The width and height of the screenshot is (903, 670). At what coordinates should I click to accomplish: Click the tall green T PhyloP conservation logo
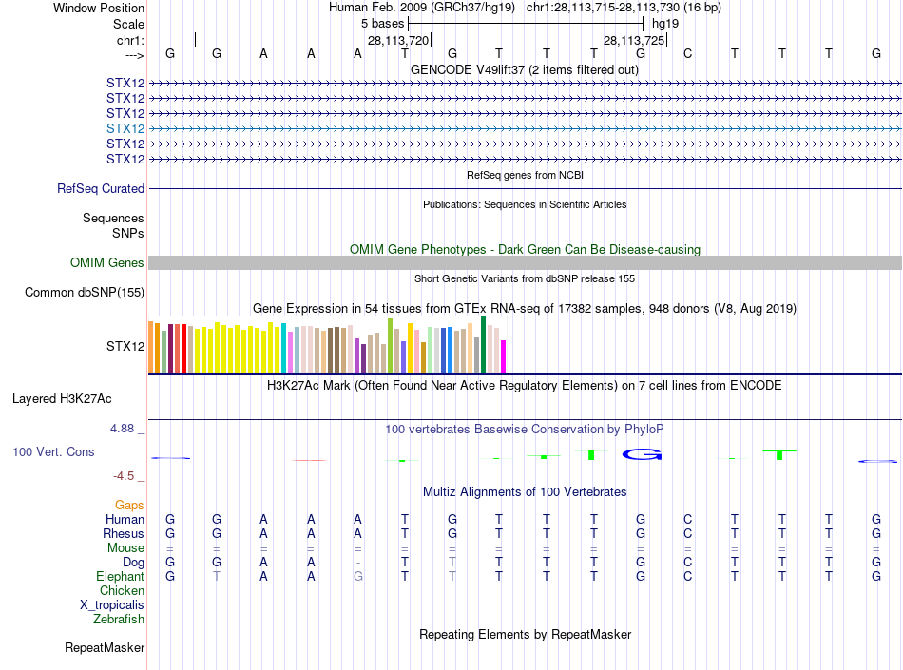point(591,454)
